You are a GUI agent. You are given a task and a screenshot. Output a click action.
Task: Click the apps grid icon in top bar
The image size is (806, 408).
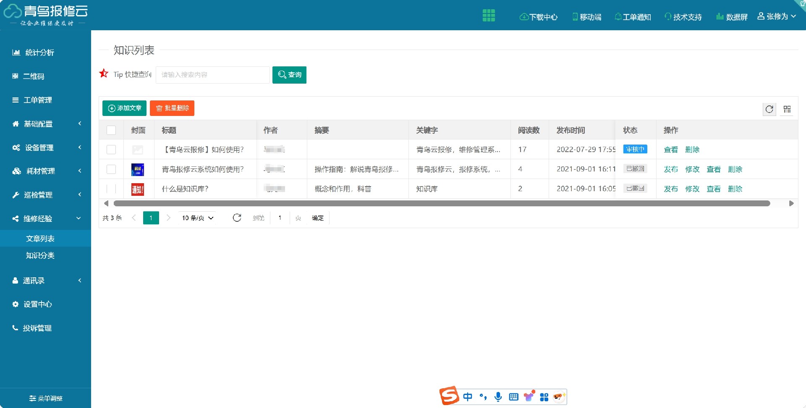tap(488, 15)
